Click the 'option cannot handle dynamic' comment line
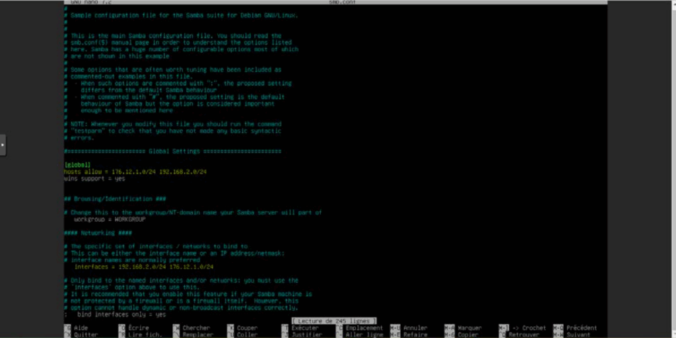This screenshot has width=676, height=338. (181, 308)
